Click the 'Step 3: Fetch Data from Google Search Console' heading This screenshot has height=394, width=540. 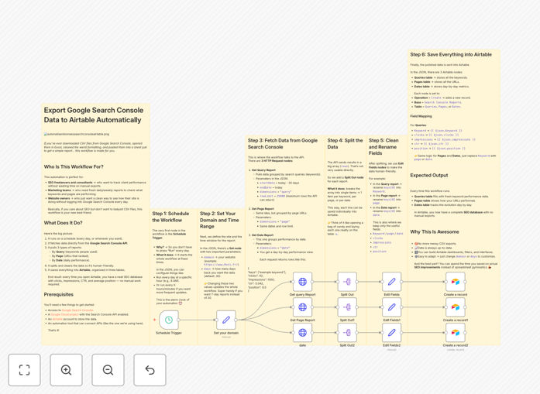(283, 143)
